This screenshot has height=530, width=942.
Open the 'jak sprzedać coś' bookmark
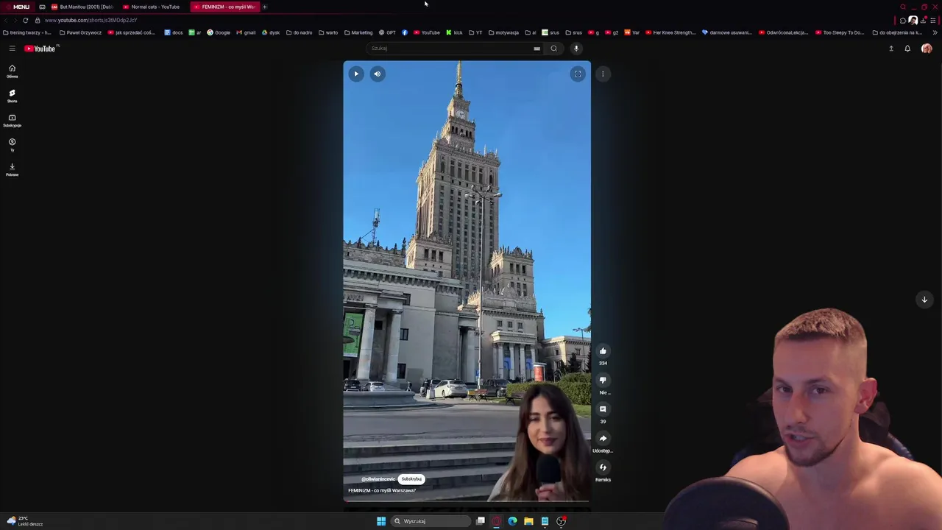click(x=132, y=32)
